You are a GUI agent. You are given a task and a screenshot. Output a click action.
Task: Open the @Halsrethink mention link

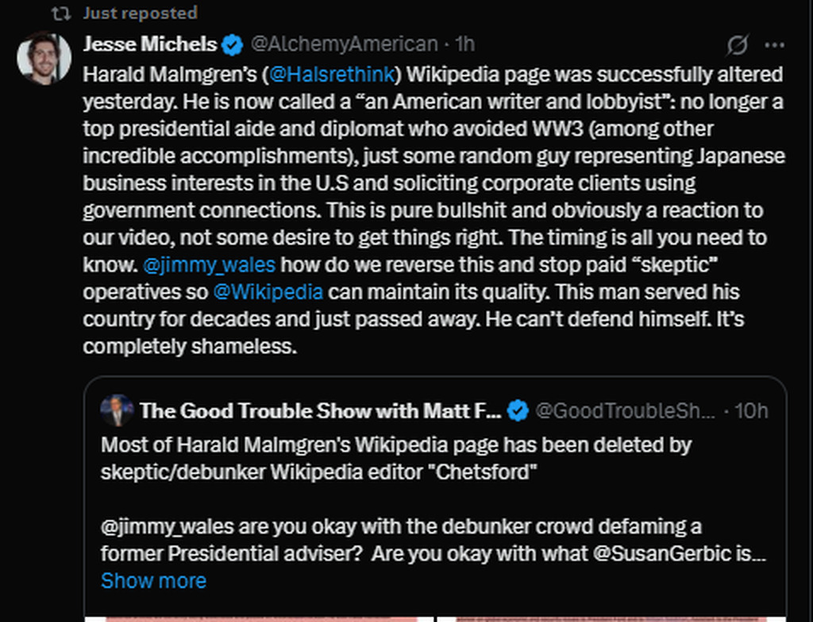pos(331,75)
